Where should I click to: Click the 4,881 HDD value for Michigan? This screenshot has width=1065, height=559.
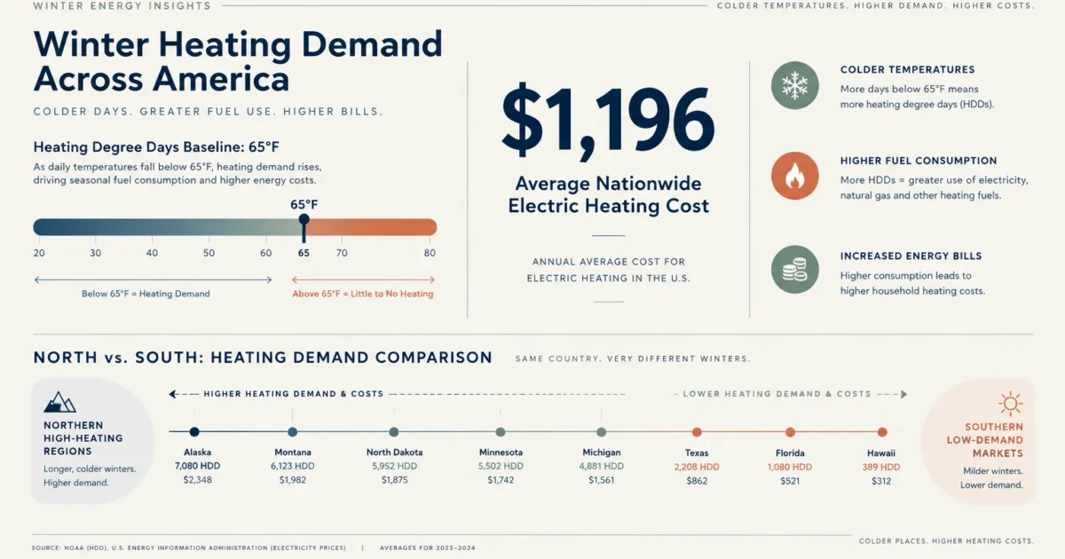[x=602, y=466]
